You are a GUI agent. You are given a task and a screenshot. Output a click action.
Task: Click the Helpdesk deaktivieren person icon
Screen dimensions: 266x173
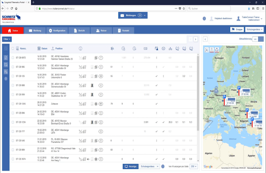coord(211,19)
